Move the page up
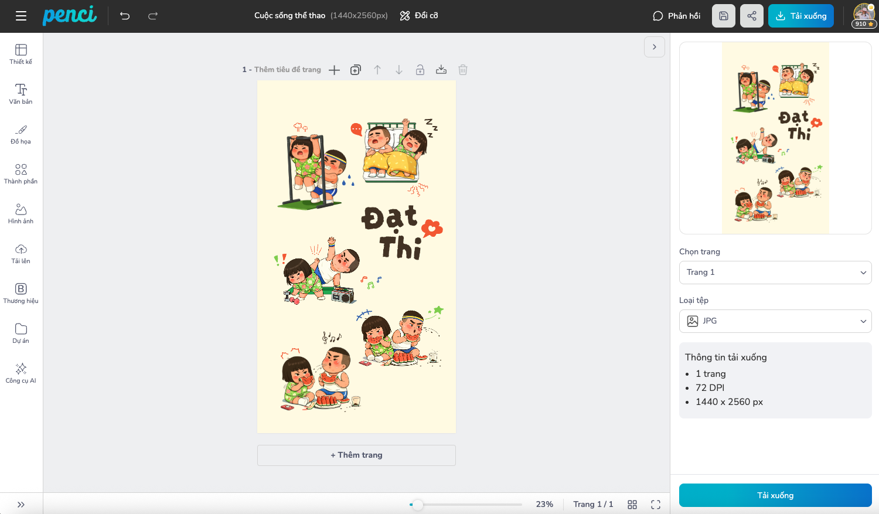Screen dimensions: 879x514 click(x=377, y=70)
